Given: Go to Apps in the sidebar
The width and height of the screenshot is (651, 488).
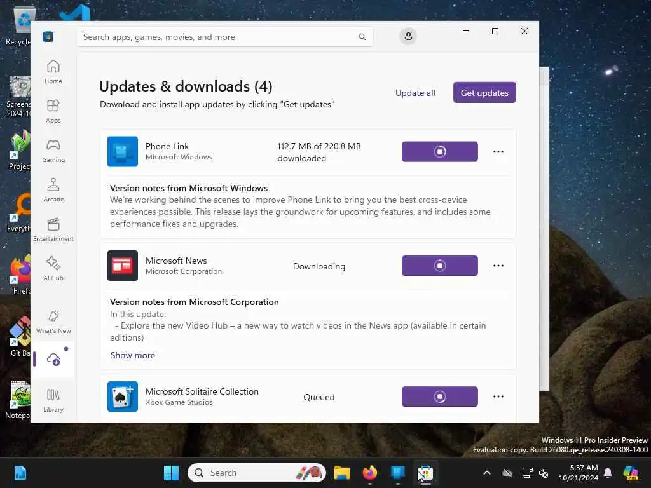Looking at the screenshot, I should [x=53, y=111].
